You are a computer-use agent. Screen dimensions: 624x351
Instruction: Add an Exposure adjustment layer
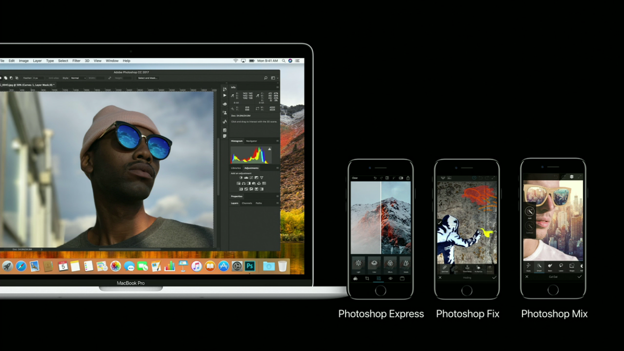256,178
